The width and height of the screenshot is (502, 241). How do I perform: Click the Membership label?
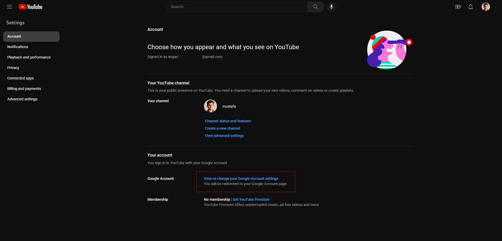tap(158, 199)
